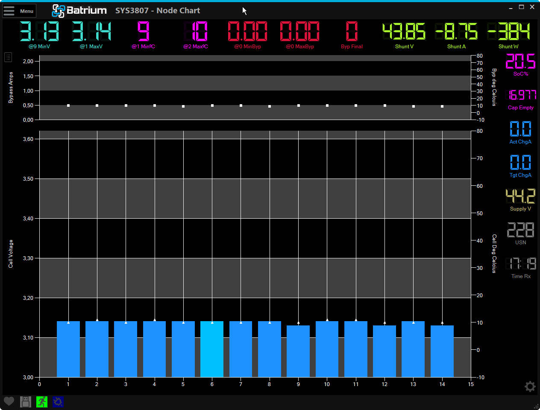540x410 pixels.
Task: Click the Time Rx readout
Action: (x=521, y=267)
